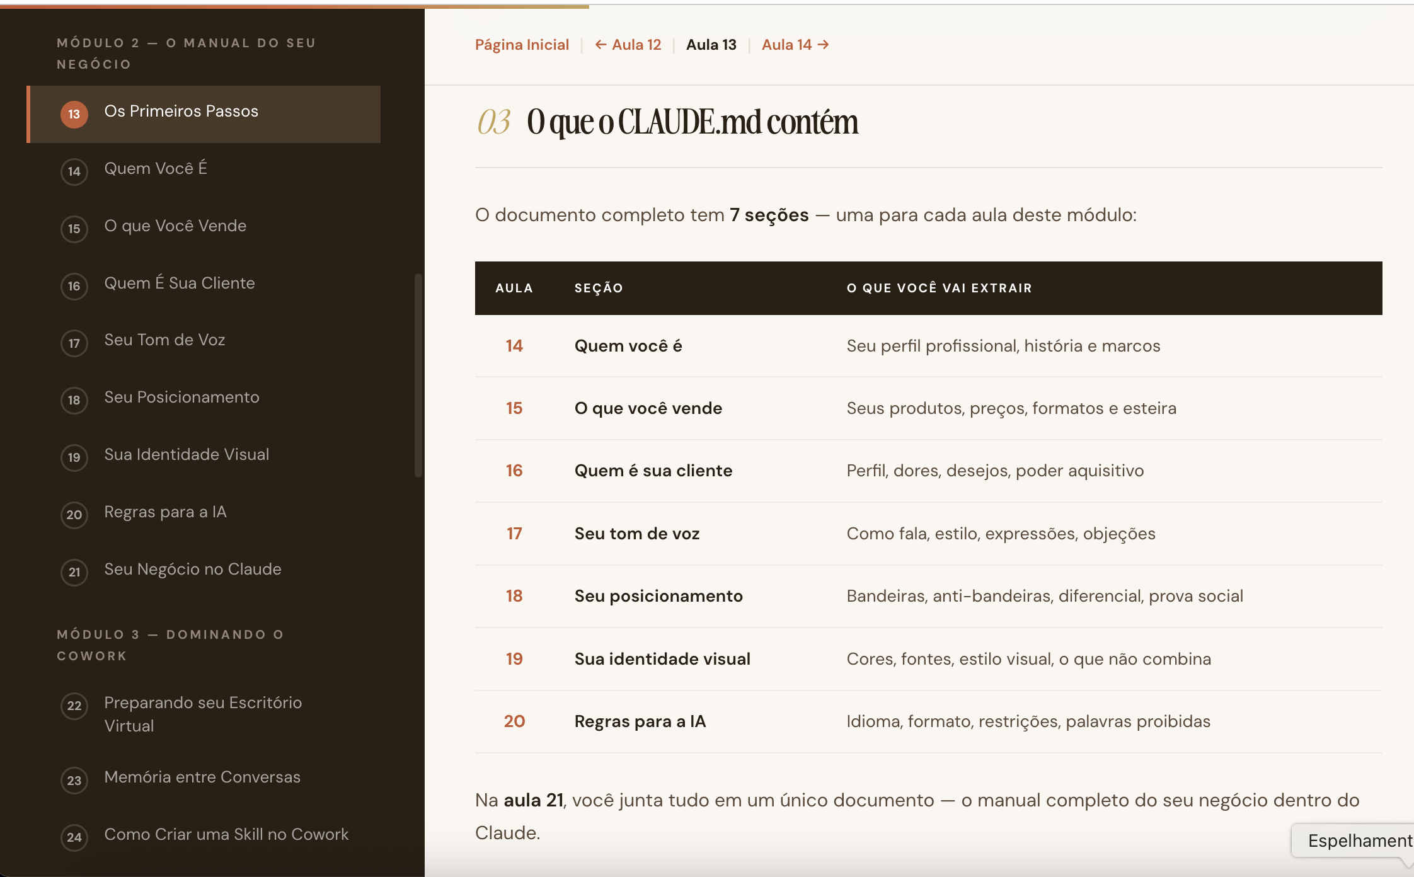Click Perfil, dores, desejos, poder aquisitivo

point(995,471)
